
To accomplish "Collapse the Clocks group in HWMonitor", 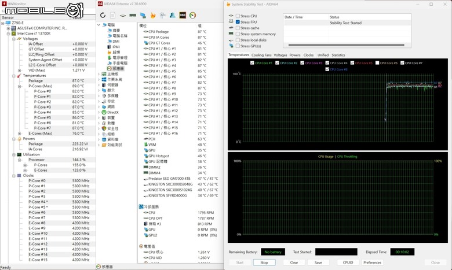I will 13,175.
